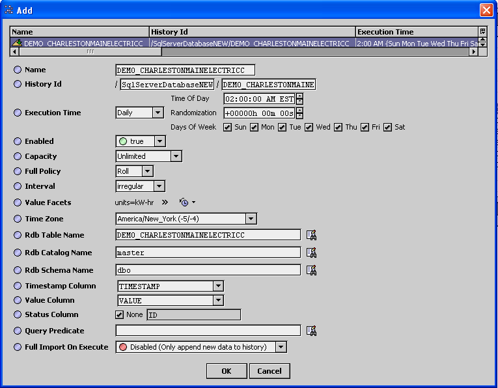The height and width of the screenshot is (388, 498).
Task: Click the Cancel button
Action: coord(269,371)
